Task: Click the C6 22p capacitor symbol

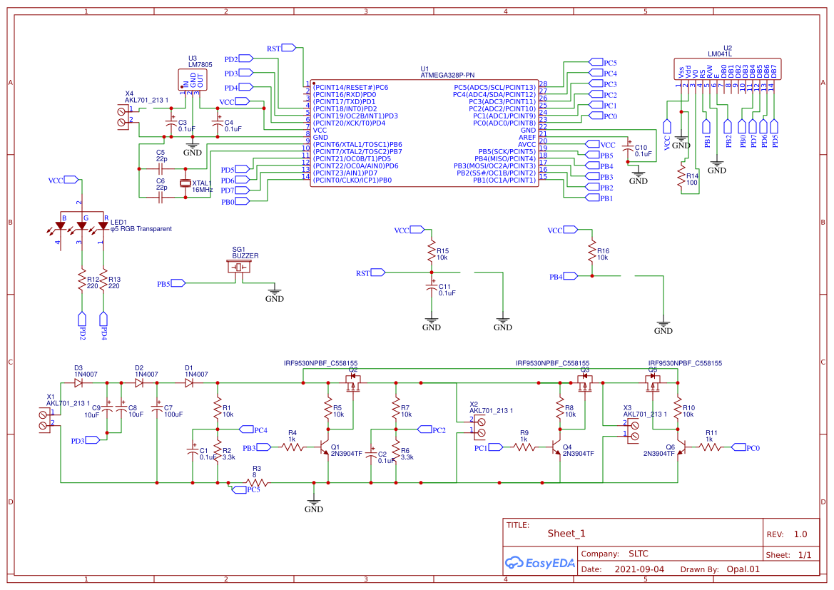Action: [161, 198]
